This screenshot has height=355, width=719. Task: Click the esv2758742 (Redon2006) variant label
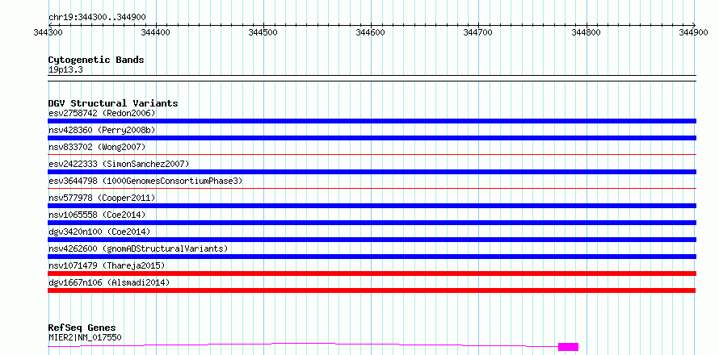[x=102, y=113]
